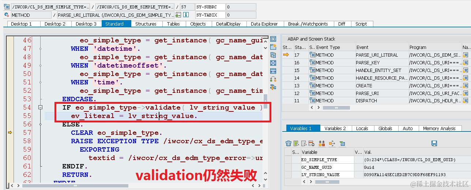Switch to the Desktop 2 tab
This screenshot has height=190, width=471.
coord(55,24)
